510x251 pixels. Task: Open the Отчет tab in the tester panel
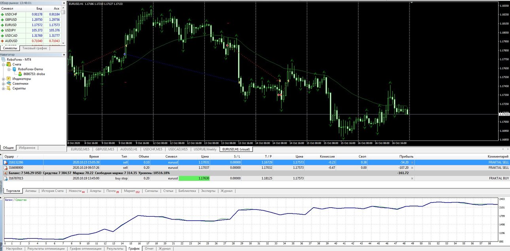[x=149, y=249]
